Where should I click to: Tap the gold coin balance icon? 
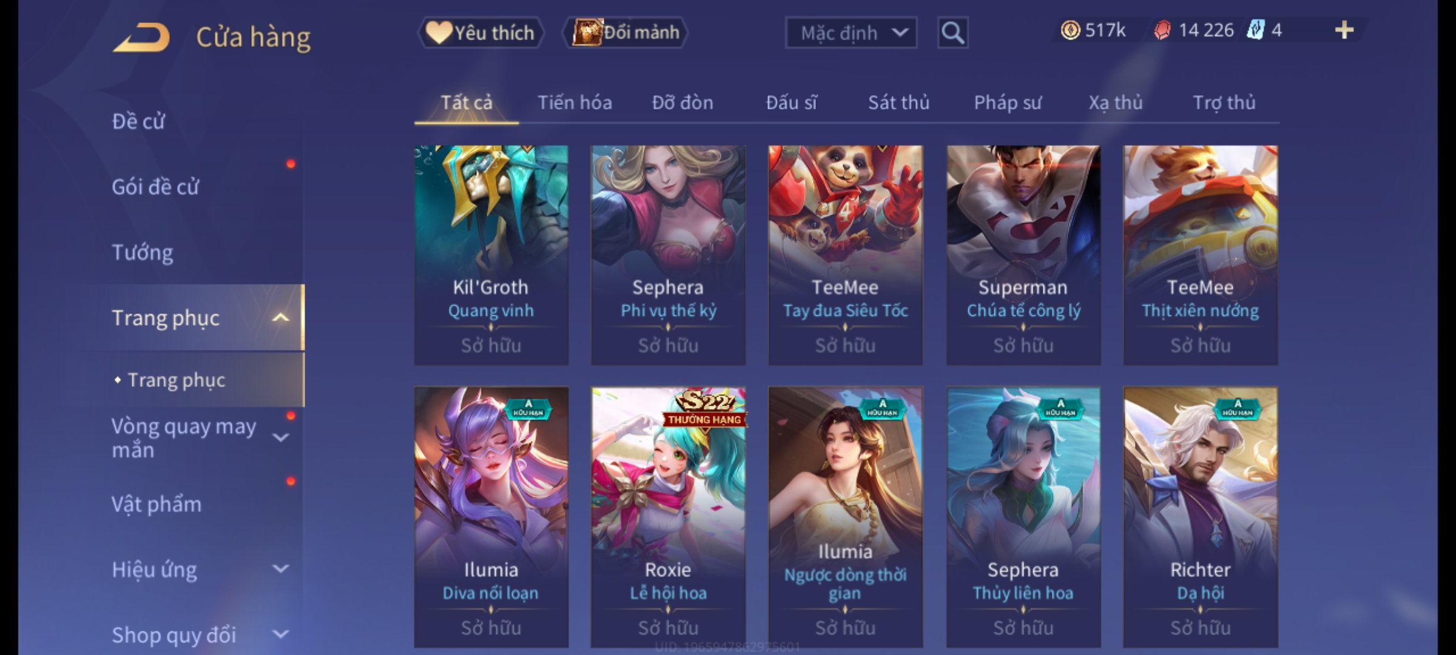pos(1070,30)
